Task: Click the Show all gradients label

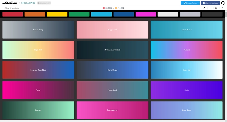Action: (x=12, y=8)
